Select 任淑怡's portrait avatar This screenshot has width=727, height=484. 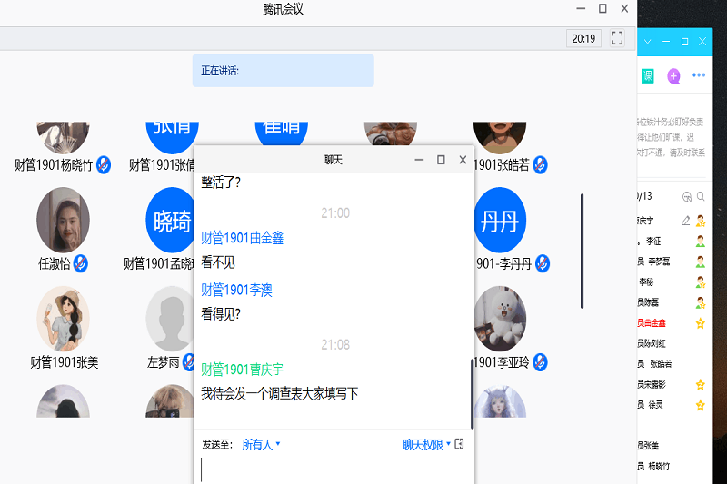63,220
